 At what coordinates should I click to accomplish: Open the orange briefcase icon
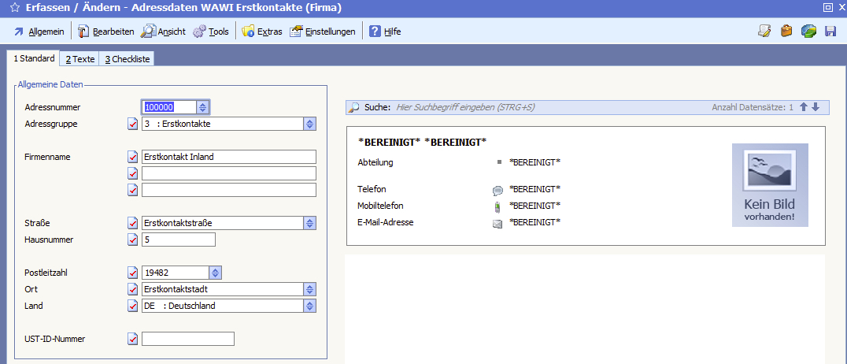coord(786,32)
